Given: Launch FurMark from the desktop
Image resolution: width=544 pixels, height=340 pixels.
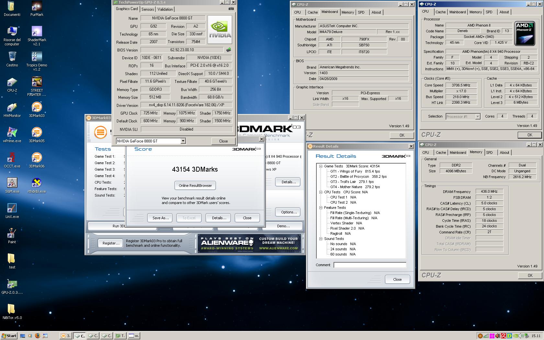Looking at the screenshot, I should [37, 9].
